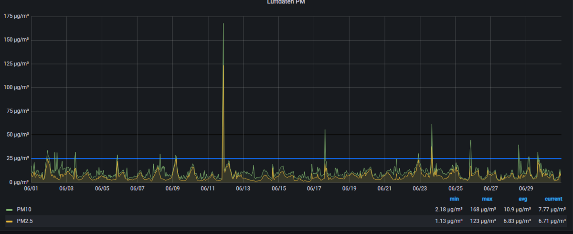The width and height of the screenshot is (573, 234).
Task: Click the PM10 spike after 06/25
Action: point(470,141)
